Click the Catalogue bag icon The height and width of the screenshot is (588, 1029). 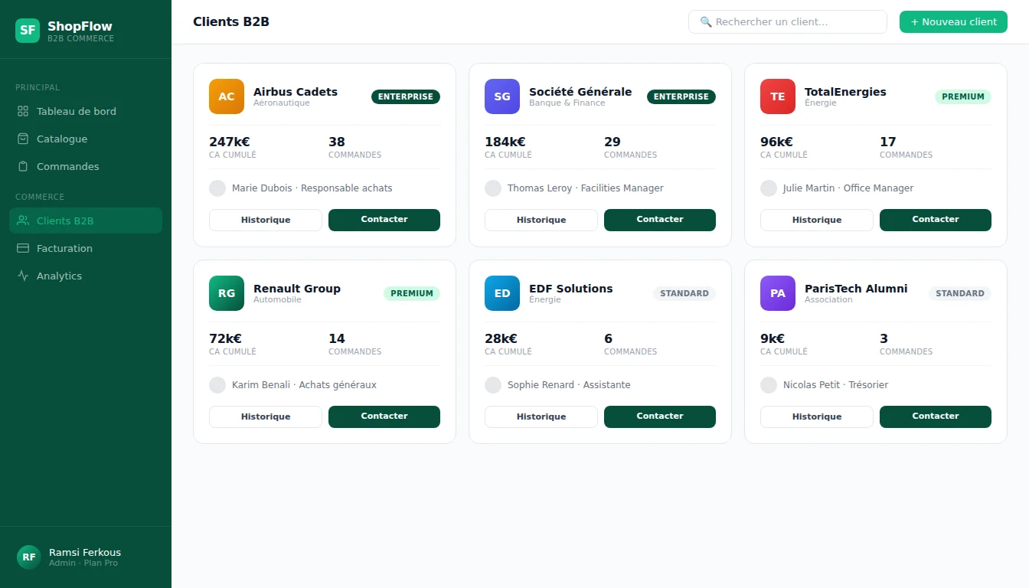coord(23,139)
